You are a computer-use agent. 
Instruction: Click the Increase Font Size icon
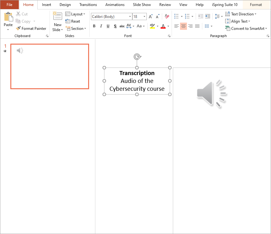(x=150, y=16)
